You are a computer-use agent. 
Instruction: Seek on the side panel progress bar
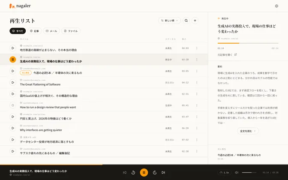point(248,43)
